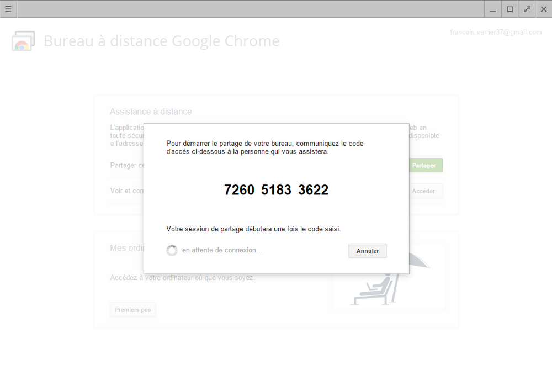Click the Chrome Remote Desktop logo icon
The width and height of the screenshot is (552, 375).
[x=23, y=41]
